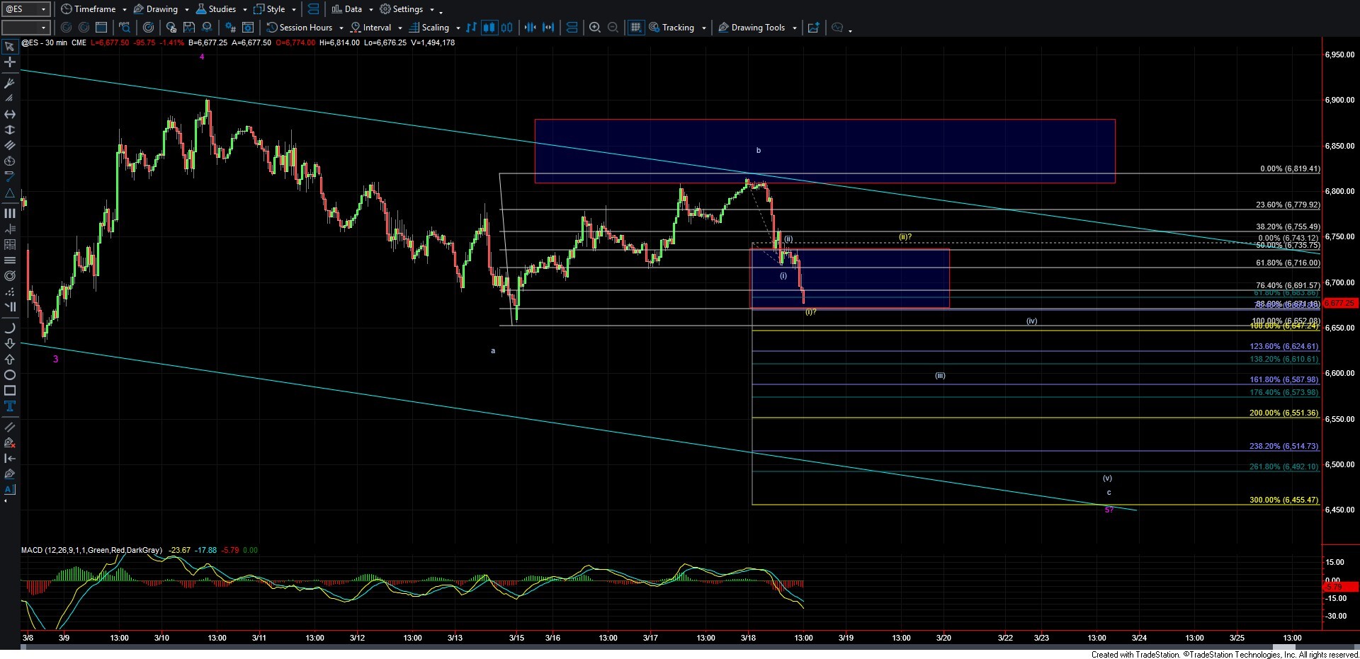Open the Timeframe menu
The image size is (1360, 659).
[x=94, y=9]
